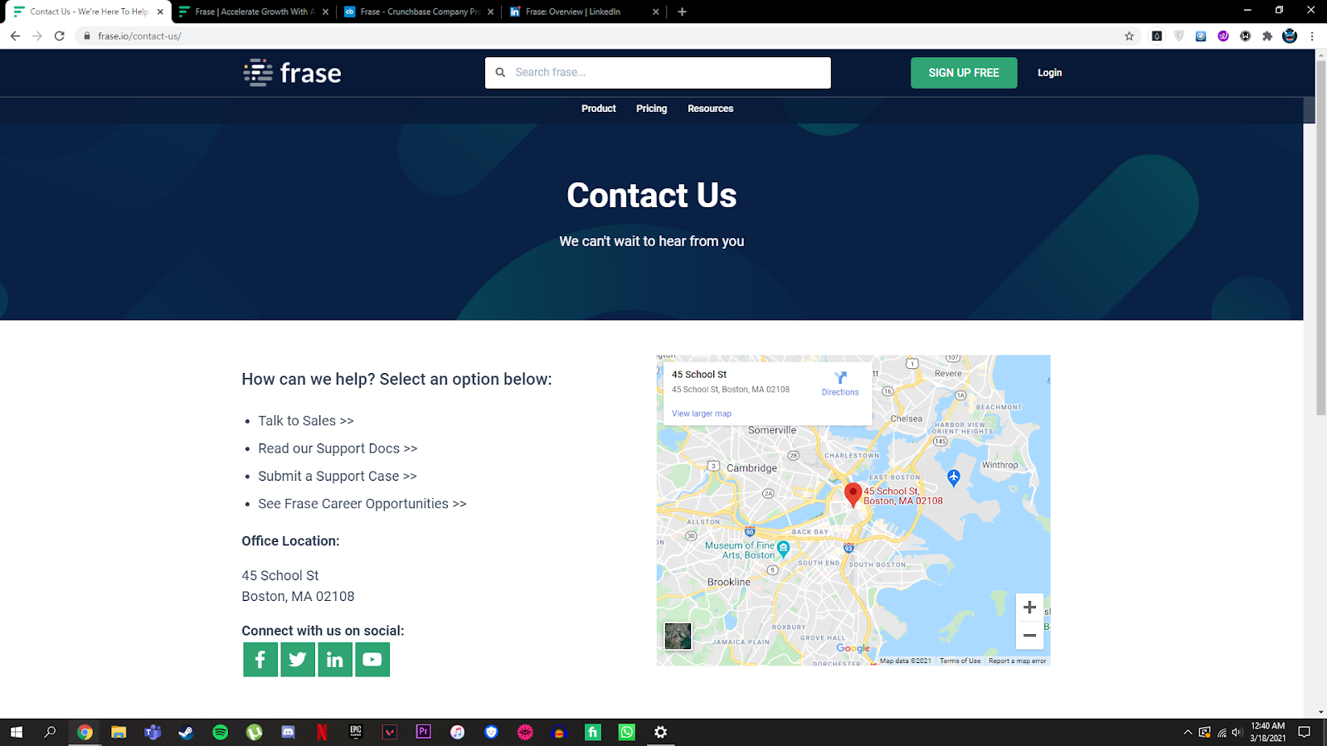Open the Resources menu
The width and height of the screenshot is (1327, 746).
click(x=711, y=109)
